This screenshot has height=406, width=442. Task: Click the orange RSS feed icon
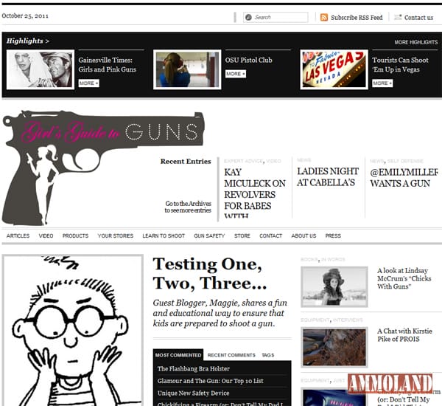[x=324, y=17]
